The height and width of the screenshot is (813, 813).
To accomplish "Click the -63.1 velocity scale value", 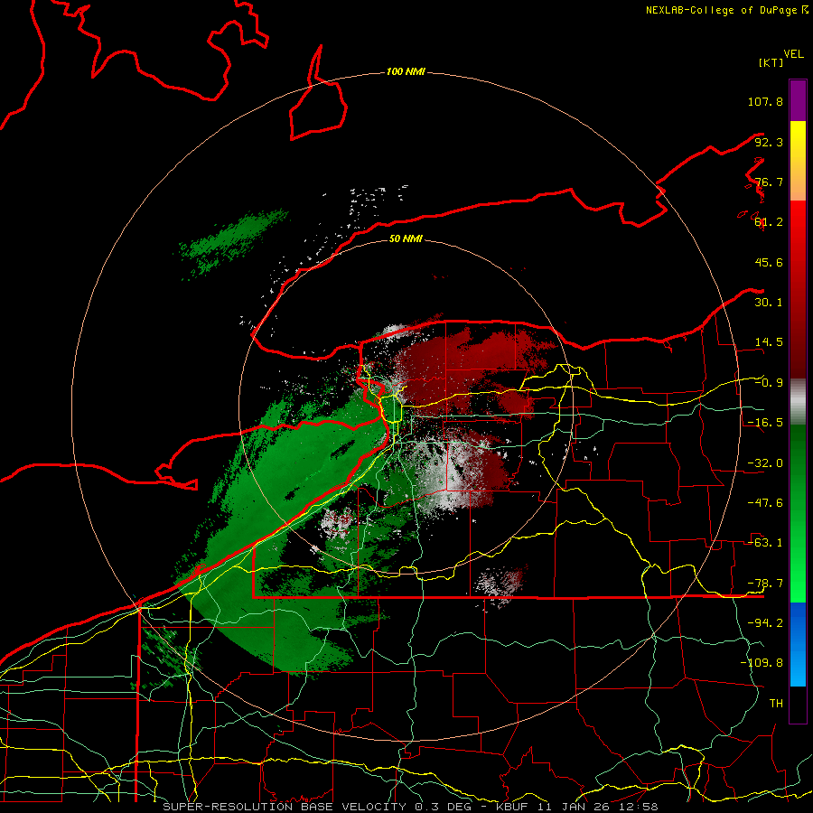I will click(x=765, y=543).
